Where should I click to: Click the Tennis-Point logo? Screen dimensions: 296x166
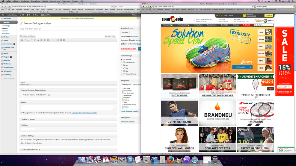coord(173,19)
